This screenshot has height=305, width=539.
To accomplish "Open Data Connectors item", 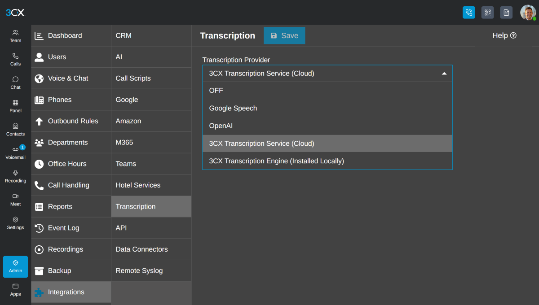I will tap(151, 249).
